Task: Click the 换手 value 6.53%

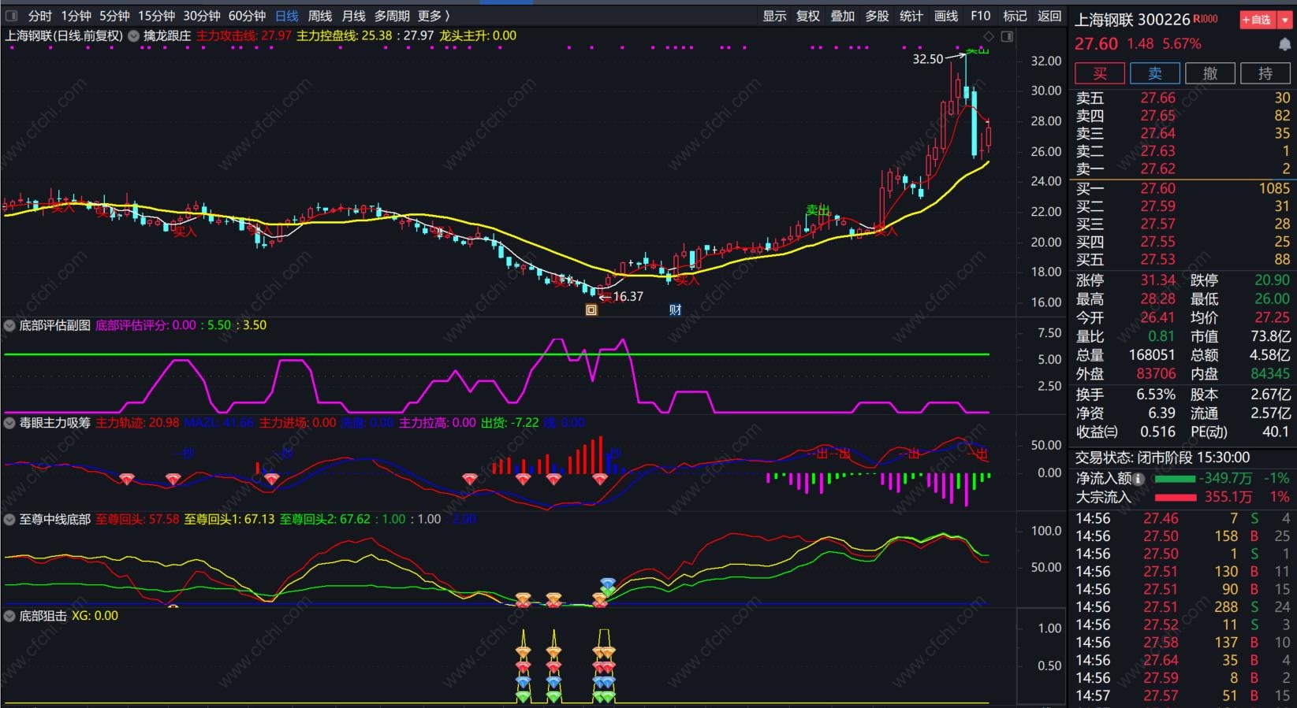Action: (x=1156, y=395)
